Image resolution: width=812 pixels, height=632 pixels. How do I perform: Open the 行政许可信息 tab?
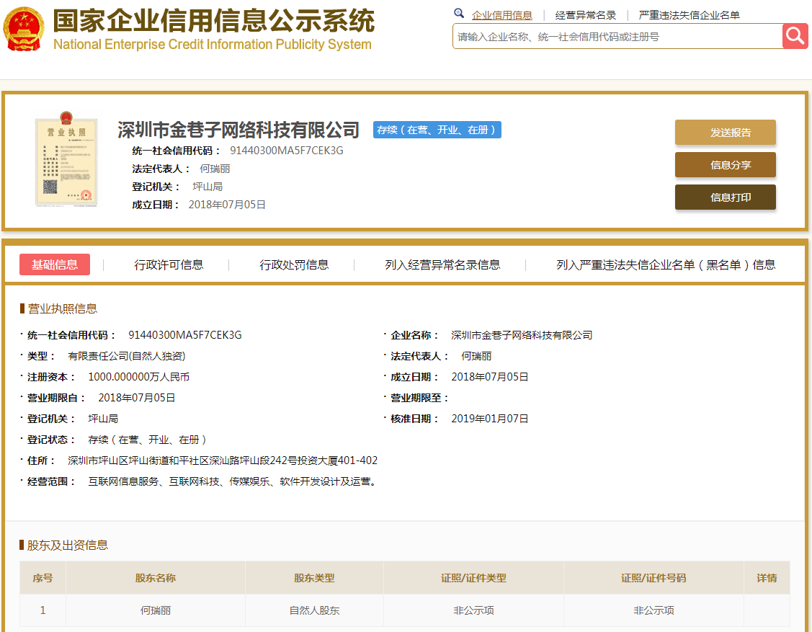pos(169,264)
